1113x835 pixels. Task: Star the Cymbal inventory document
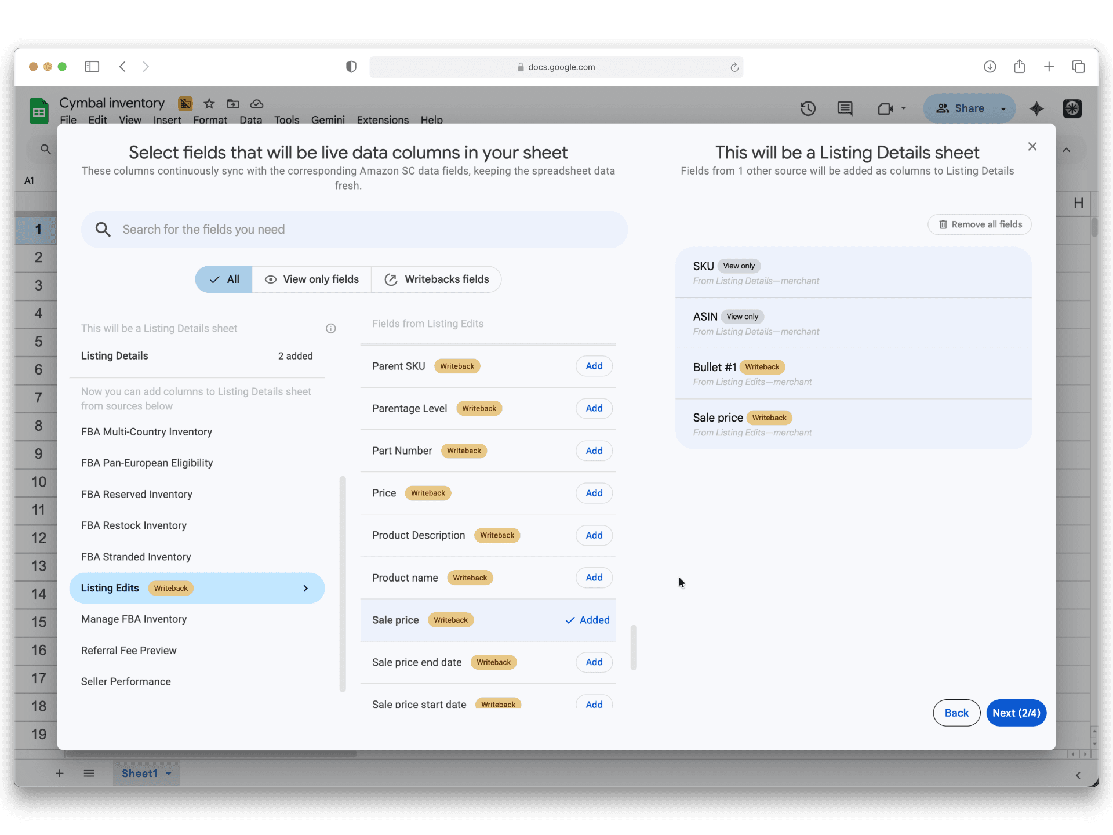pos(209,104)
